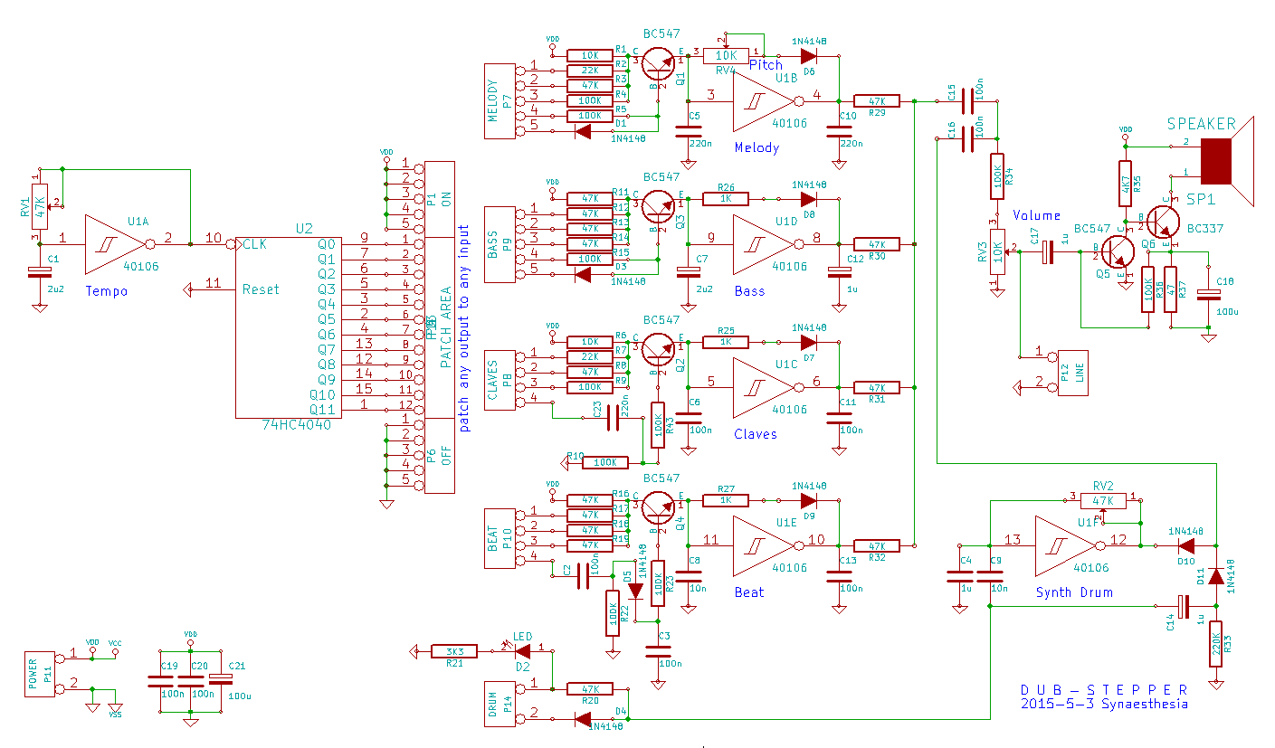The image size is (1275, 748).
Task: Click the RV3 Volume potentiometer
Action: click(x=997, y=250)
